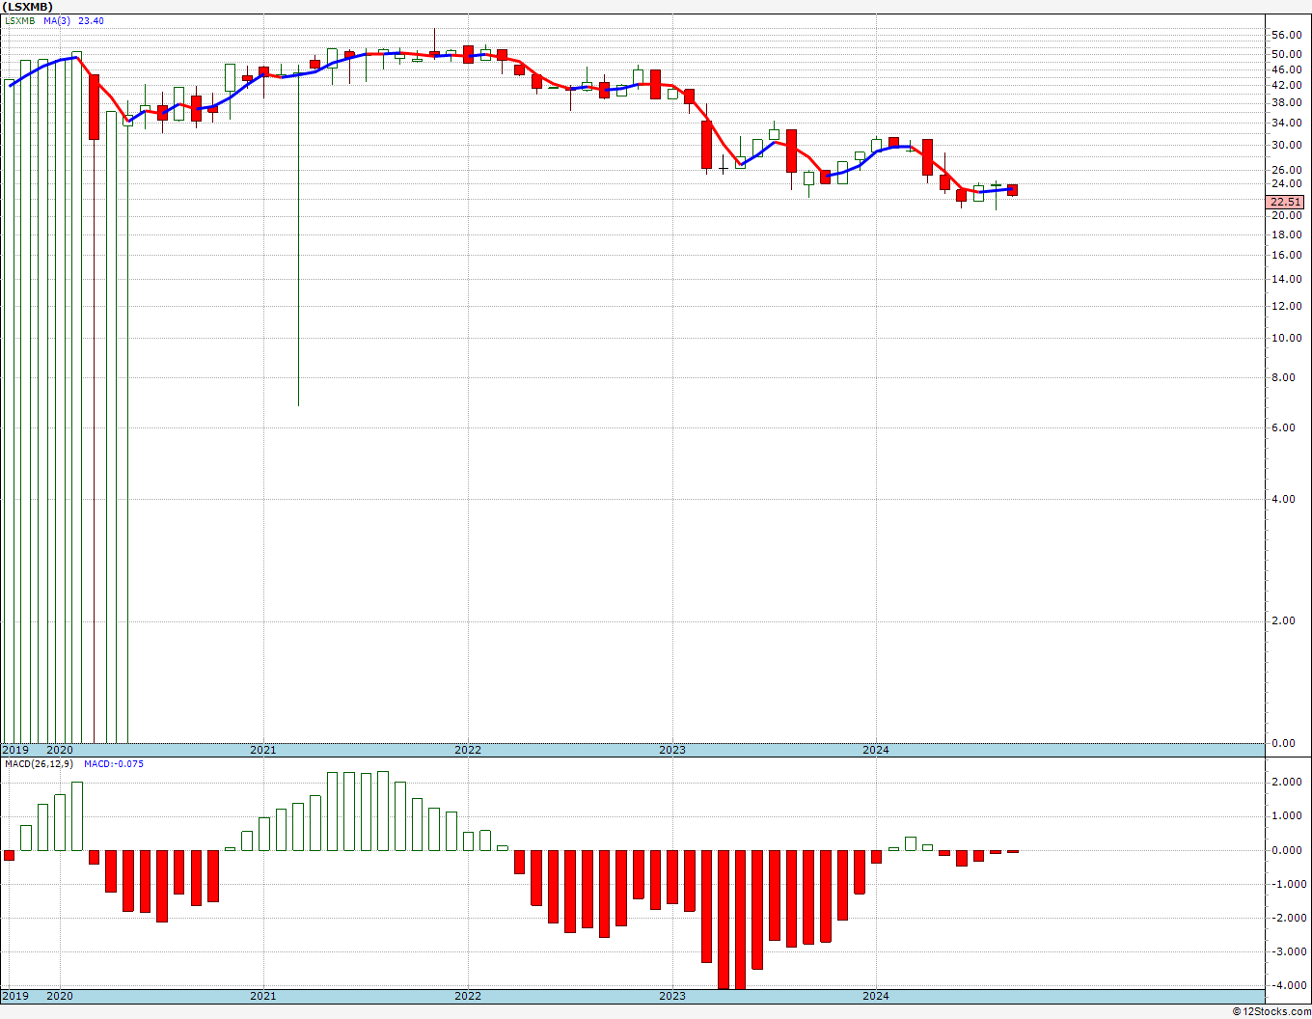Click the 38.00 price axis label

click(1287, 102)
